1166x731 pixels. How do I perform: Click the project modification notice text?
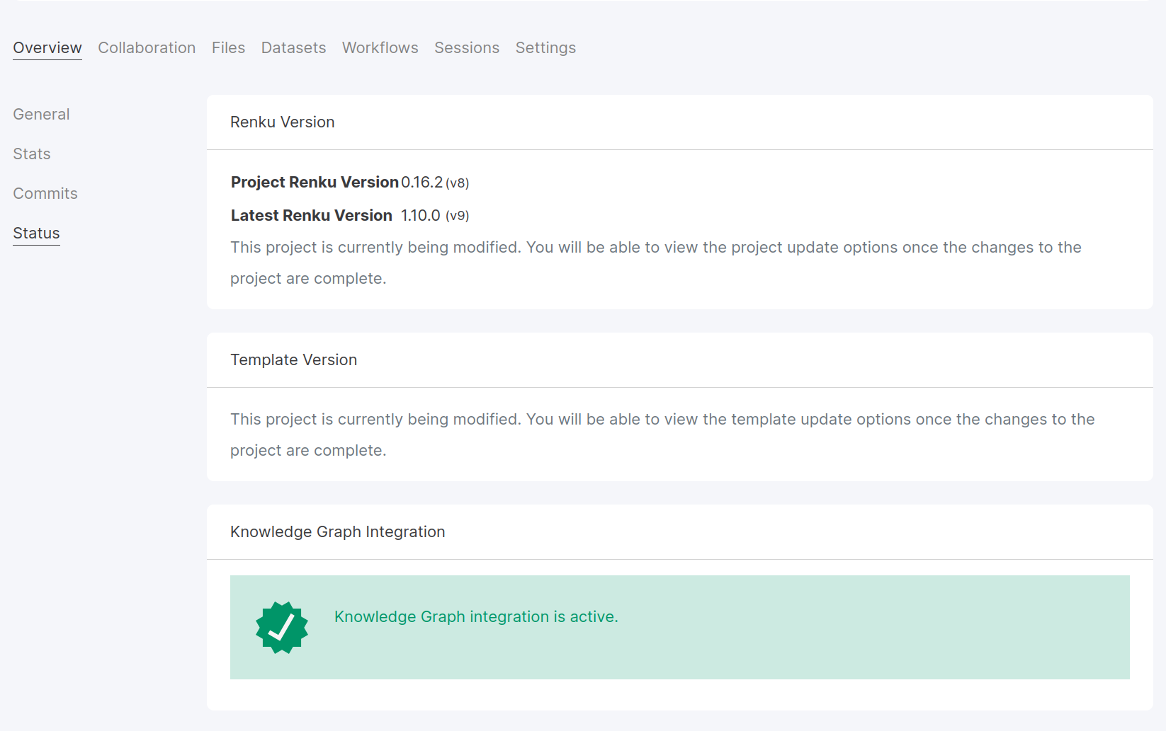click(655, 263)
